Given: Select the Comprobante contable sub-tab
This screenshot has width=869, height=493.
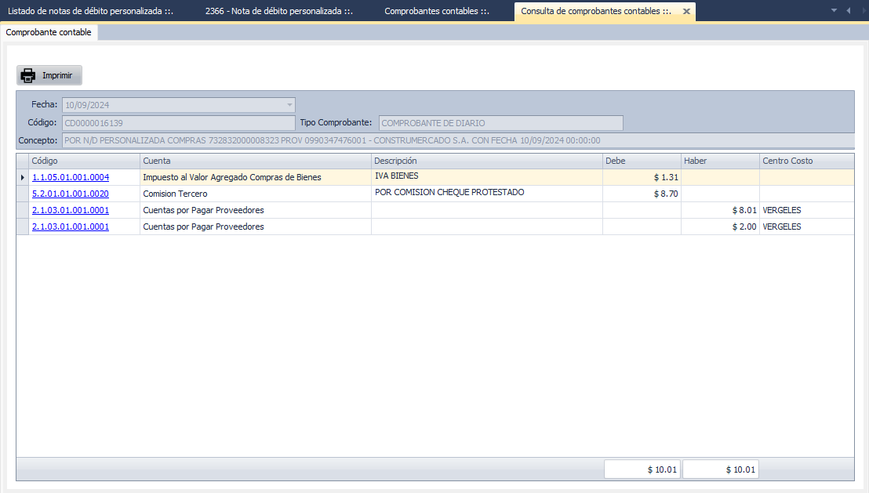Looking at the screenshot, I should (49, 33).
